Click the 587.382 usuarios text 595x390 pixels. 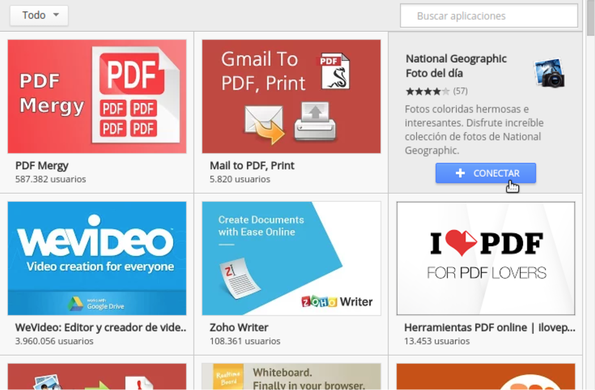[50, 179]
